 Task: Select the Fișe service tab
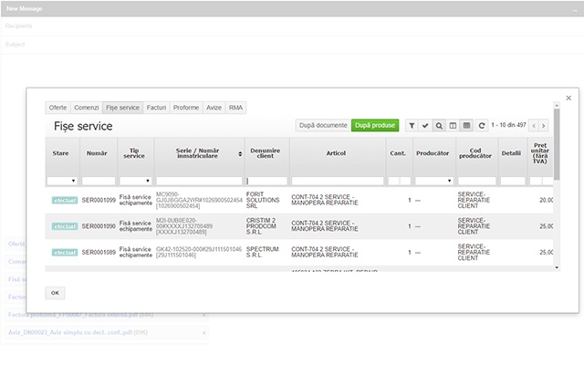pyautogui.click(x=122, y=108)
